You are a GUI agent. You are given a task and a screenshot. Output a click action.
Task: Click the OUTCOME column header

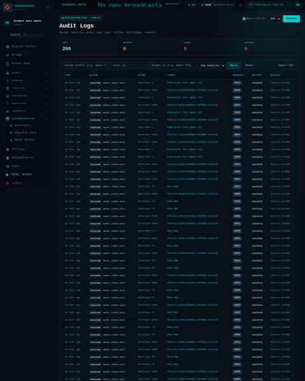coord(257,75)
